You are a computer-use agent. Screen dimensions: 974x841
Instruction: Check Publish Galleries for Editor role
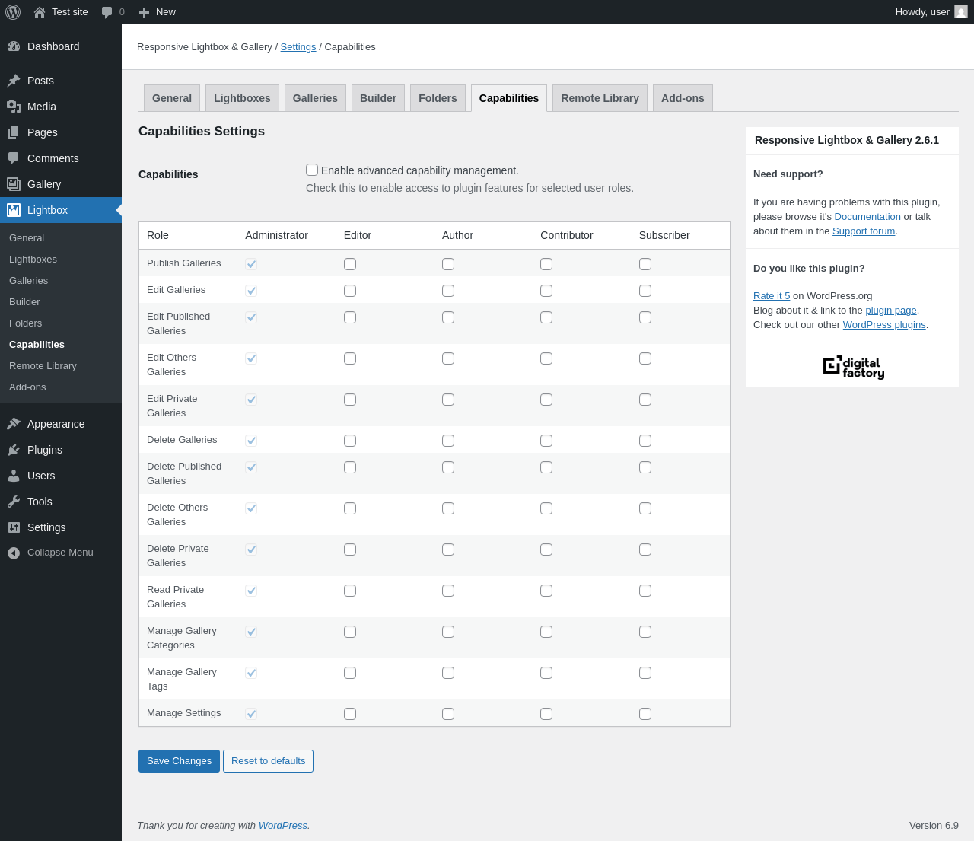pos(350,264)
